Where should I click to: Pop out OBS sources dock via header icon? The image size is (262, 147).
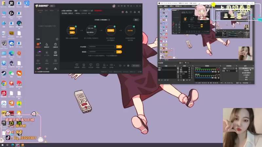[x=193, y=66]
